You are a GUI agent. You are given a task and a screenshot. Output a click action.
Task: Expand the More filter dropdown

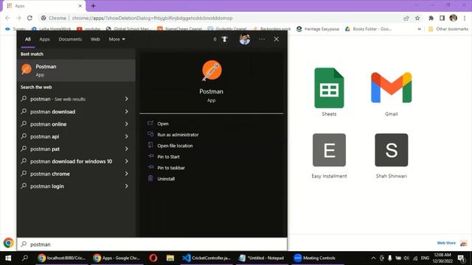[117, 39]
